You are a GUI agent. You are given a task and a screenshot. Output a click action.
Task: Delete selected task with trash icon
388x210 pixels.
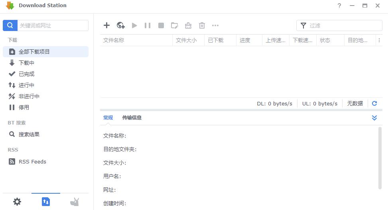coord(202,25)
